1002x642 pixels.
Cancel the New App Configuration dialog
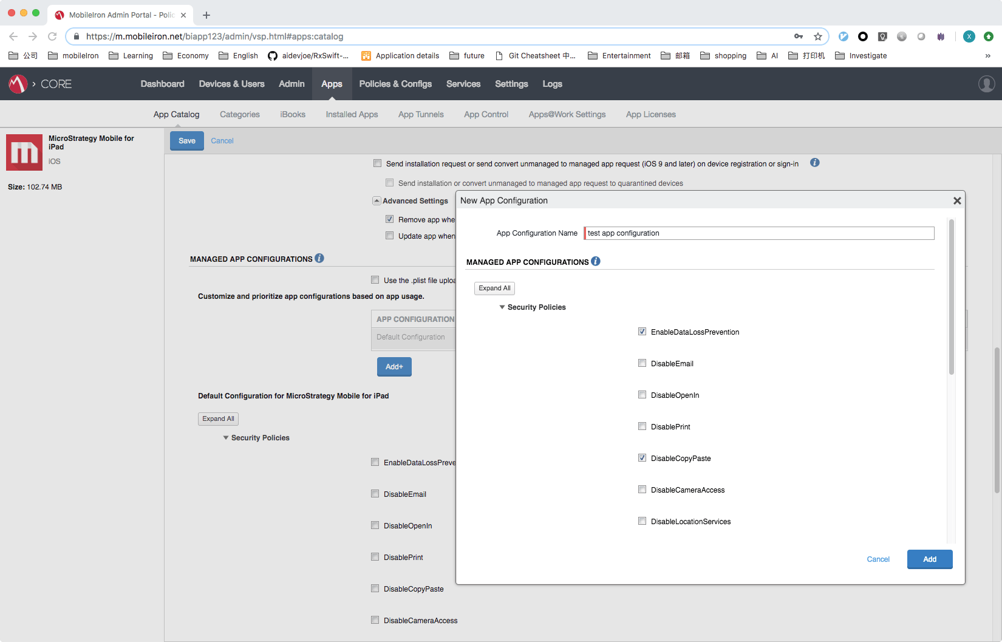(878, 559)
